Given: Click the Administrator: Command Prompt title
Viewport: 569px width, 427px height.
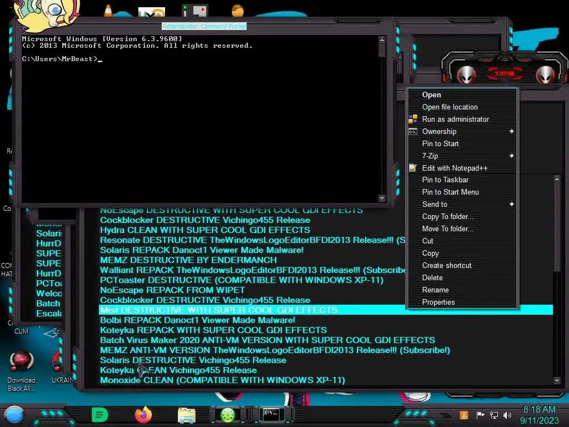Looking at the screenshot, I should coord(204,26).
